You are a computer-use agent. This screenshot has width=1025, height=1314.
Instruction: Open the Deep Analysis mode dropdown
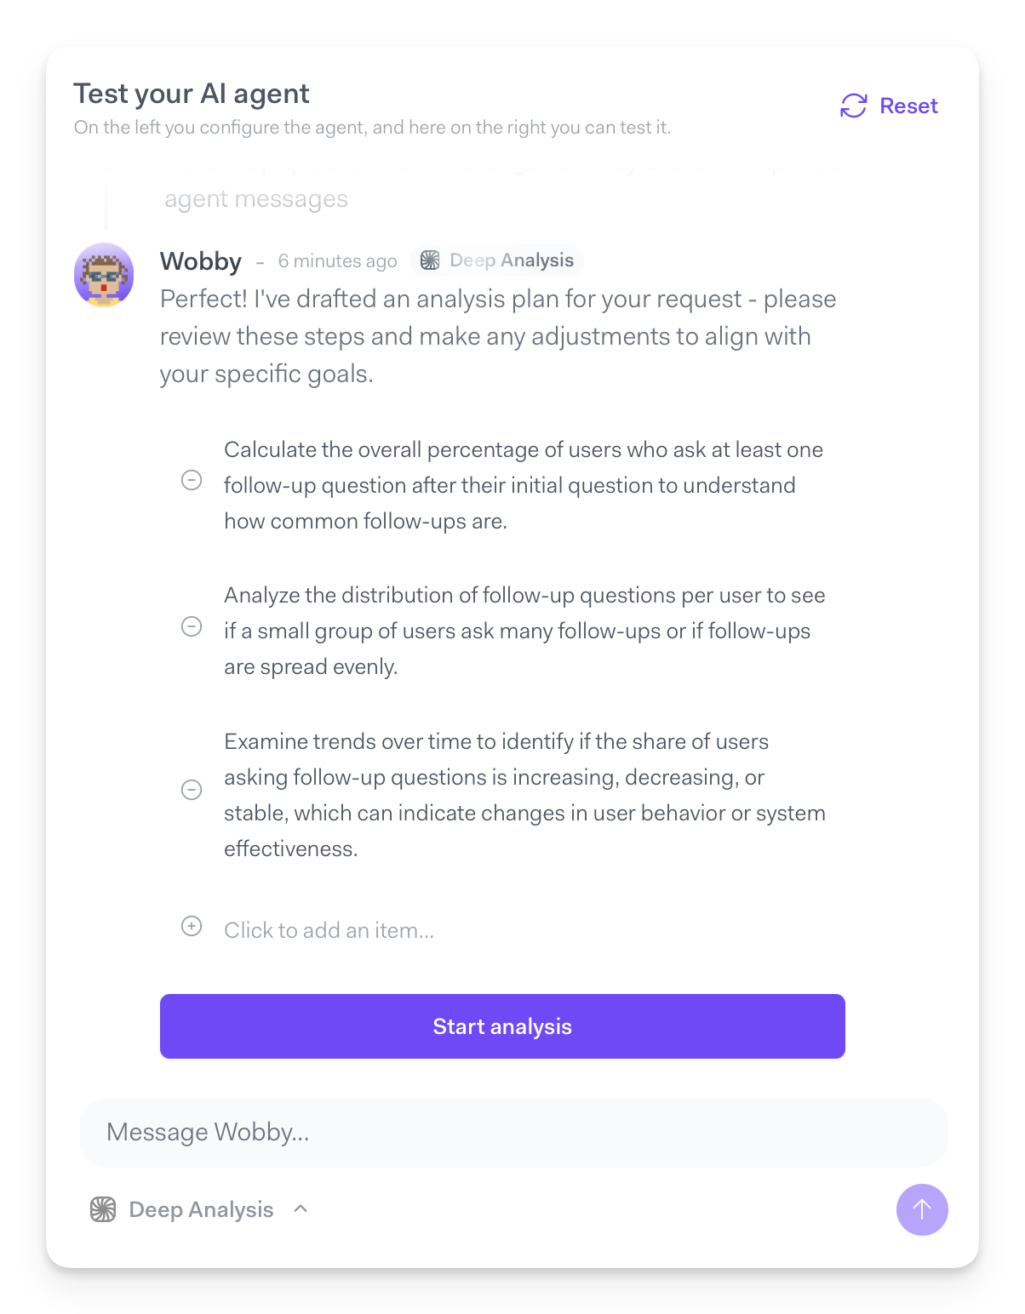click(x=201, y=1209)
